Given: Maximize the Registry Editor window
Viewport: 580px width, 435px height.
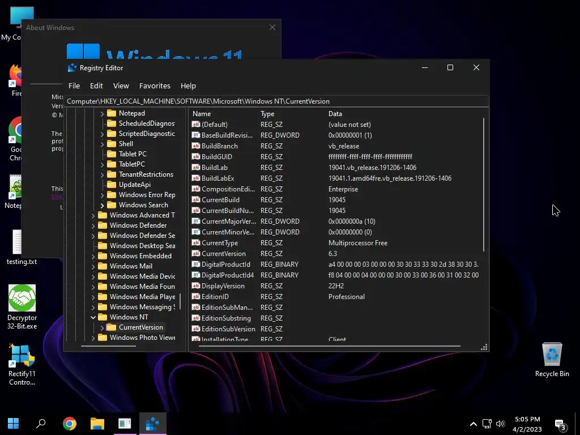Looking at the screenshot, I should (450, 67).
